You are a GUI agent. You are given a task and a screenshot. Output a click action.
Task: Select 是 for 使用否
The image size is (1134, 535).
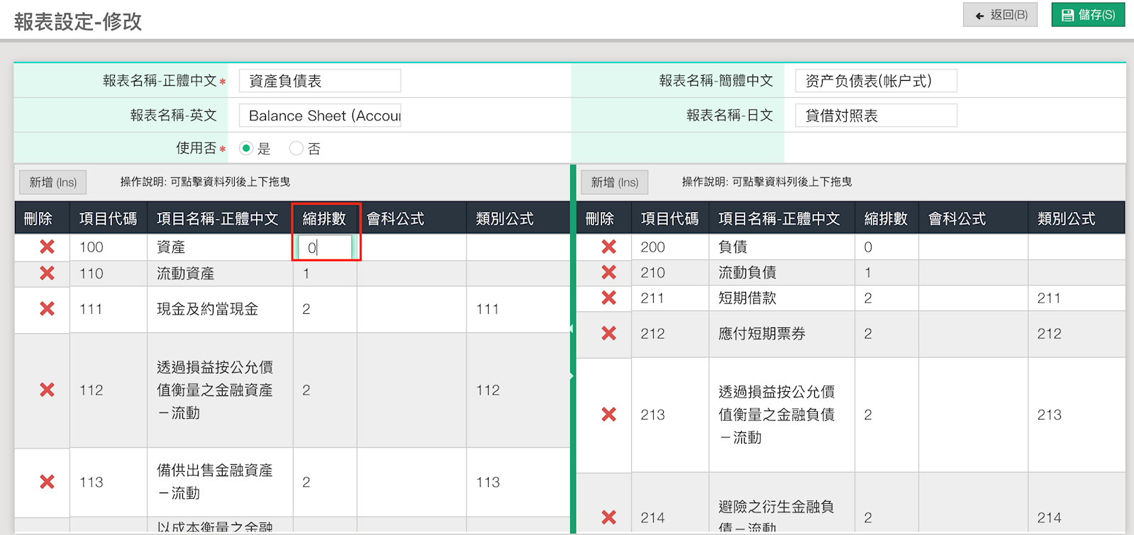coord(246,148)
